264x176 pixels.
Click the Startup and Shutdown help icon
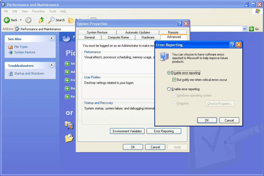pyautogui.click(x=11, y=74)
